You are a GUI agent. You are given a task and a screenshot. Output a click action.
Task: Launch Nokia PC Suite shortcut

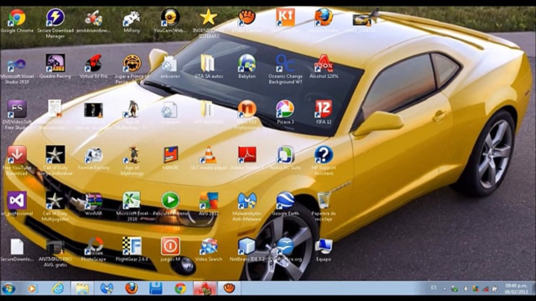pyautogui.click(x=285, y=155)
